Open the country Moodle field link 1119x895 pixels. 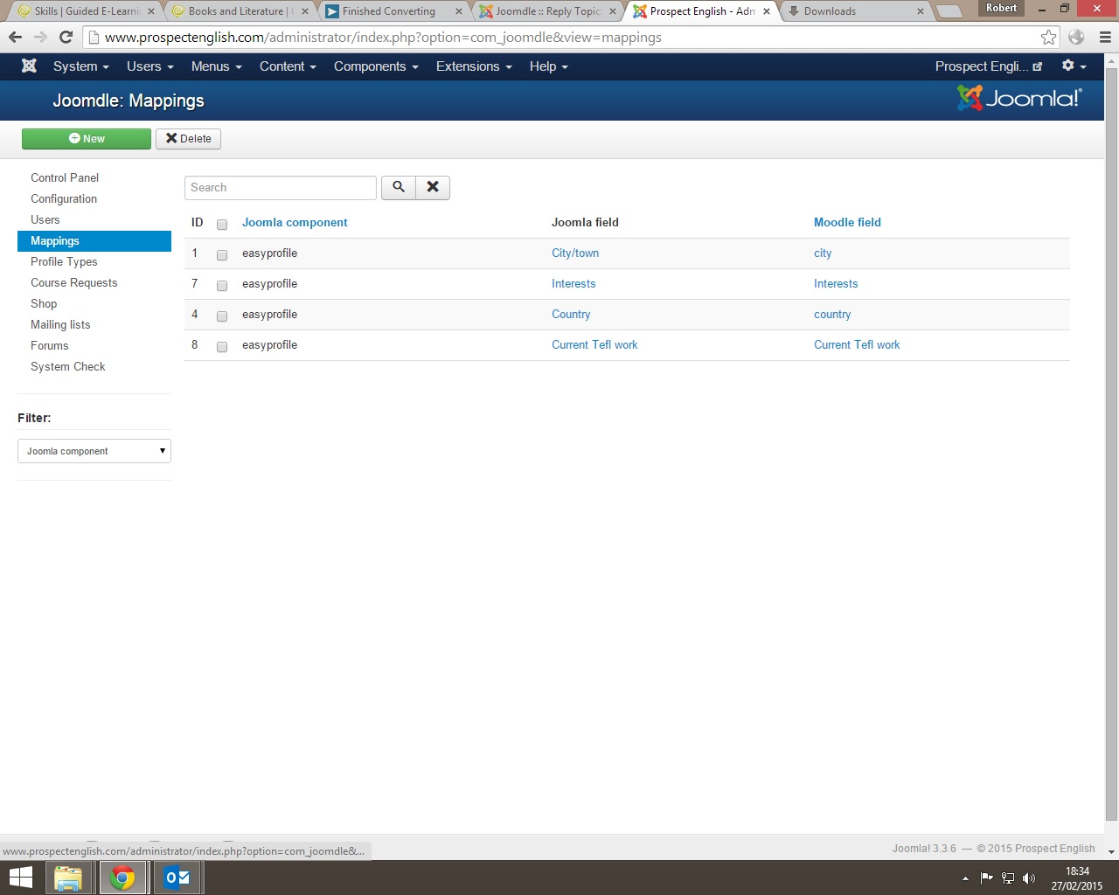coord(832,314)
